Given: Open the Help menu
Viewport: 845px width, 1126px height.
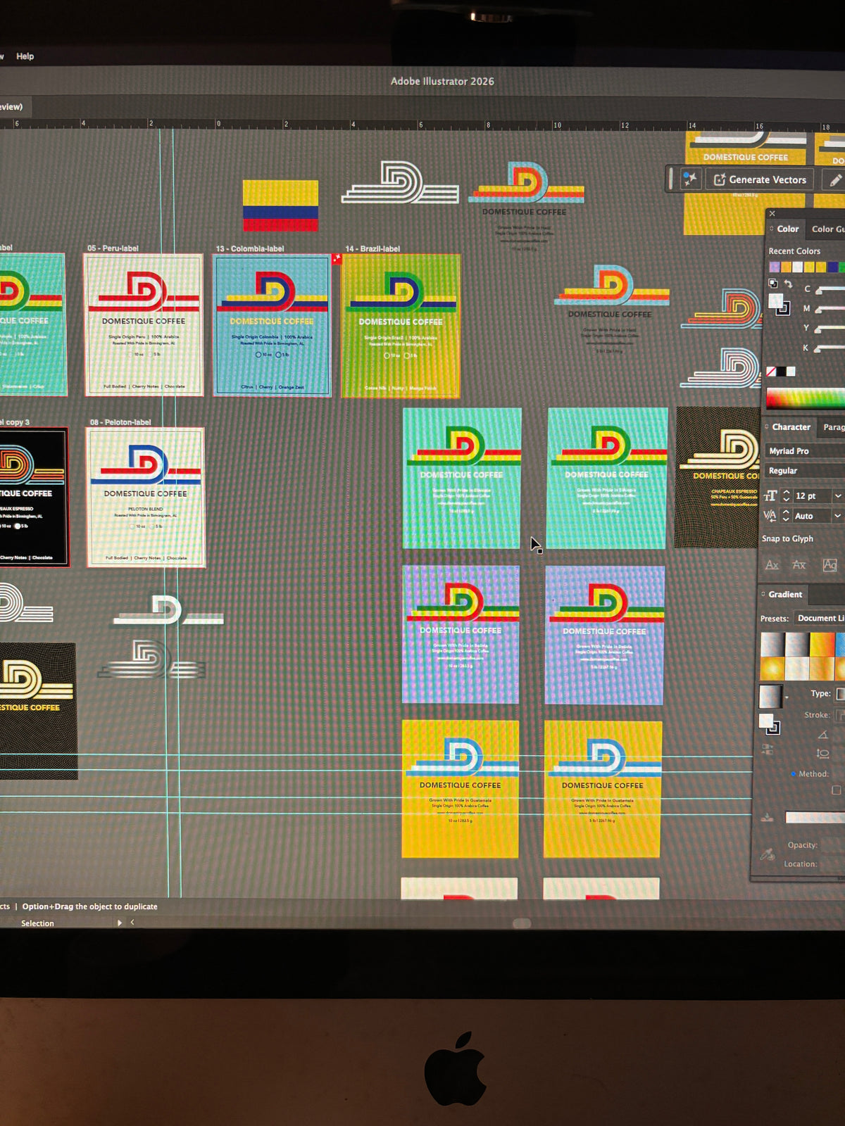Looking at the screenshot, I should coord(25,56).
